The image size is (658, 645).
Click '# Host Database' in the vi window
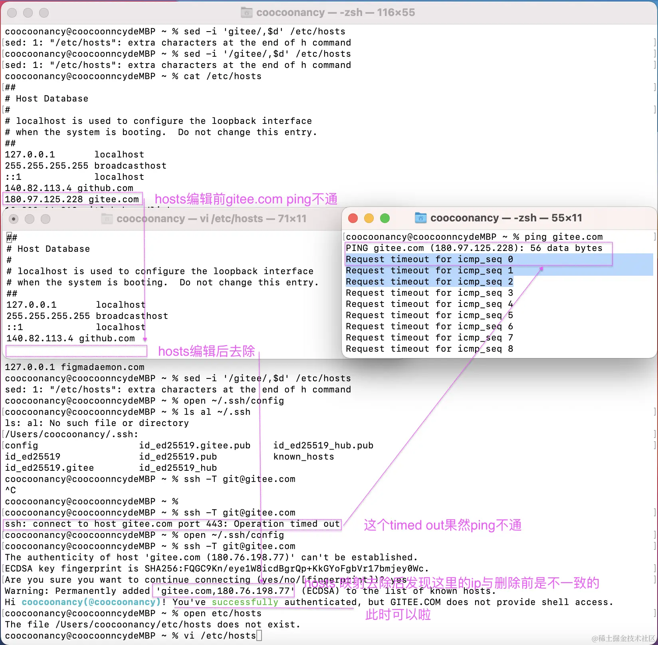click(x=48, y=249)
